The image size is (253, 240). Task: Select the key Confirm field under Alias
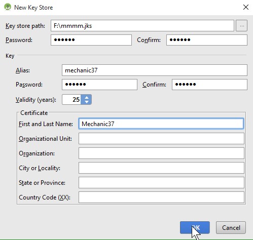pos(209,85)
